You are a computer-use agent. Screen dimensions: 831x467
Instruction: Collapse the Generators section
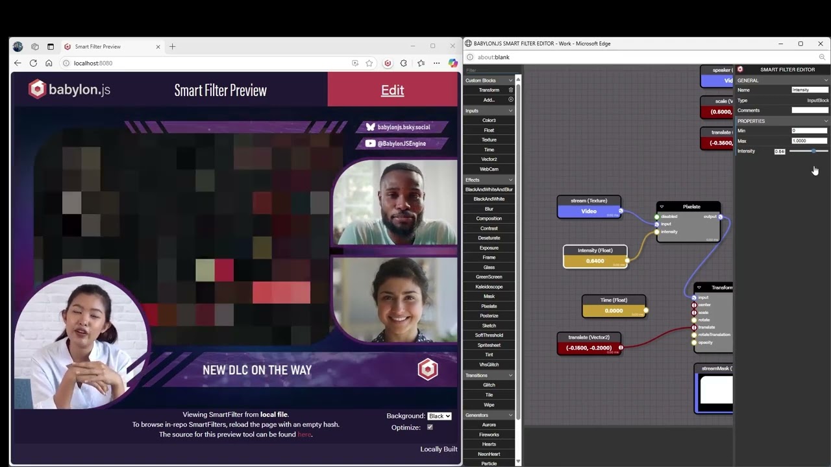(x=510, y=415)
